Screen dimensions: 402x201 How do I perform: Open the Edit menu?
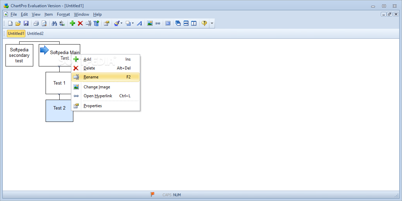(x=24, y=14)
